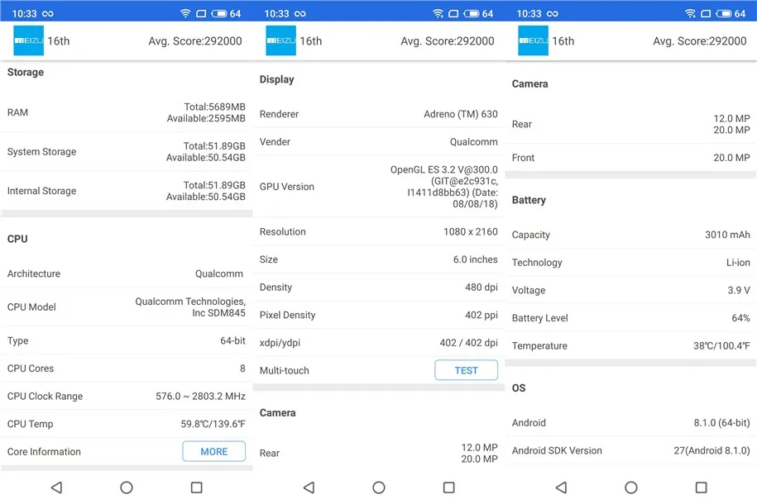757x504 pixels.
Task: Tap the Display section heading
Action: [276, 79]
